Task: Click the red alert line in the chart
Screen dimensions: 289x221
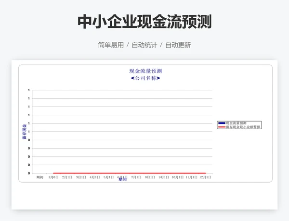Action: click(130, 173)
